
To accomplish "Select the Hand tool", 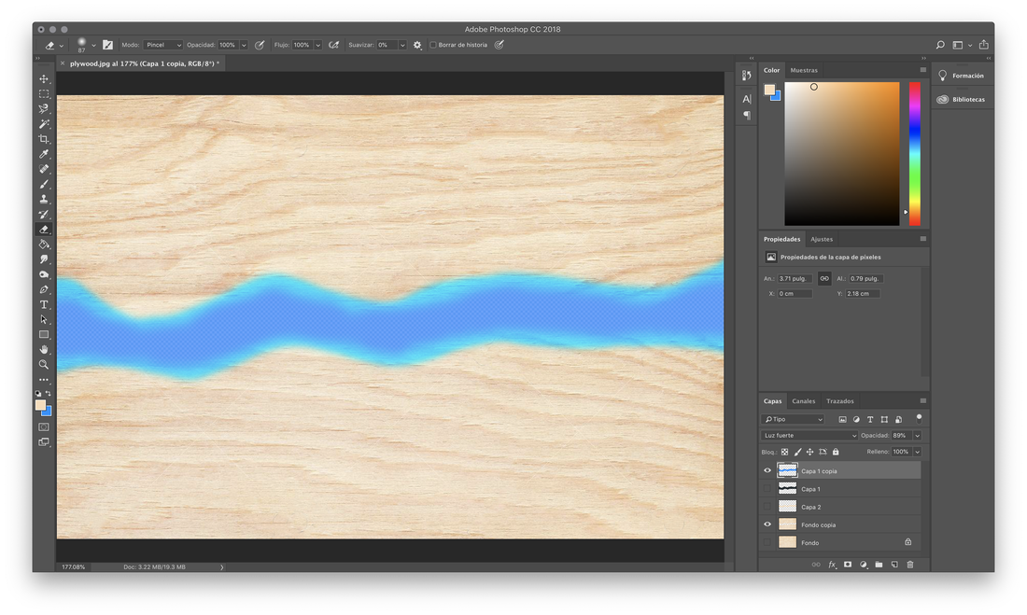I will pyautogui.click(x=44, y=350).
